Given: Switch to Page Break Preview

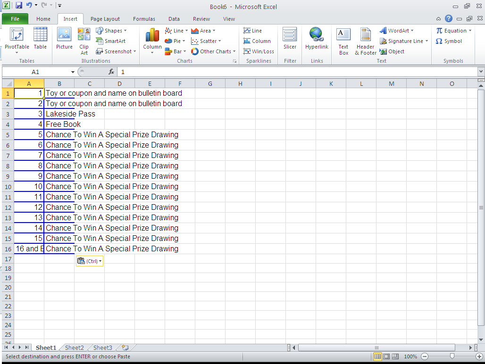Looking at the screenshot, I should 395,356.
